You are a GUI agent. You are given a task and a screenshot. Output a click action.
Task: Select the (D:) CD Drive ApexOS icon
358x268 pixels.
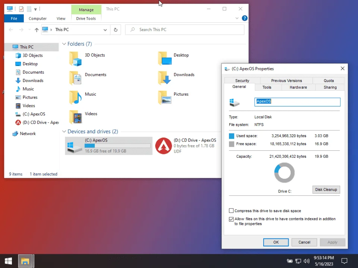(x=163, y=146)
